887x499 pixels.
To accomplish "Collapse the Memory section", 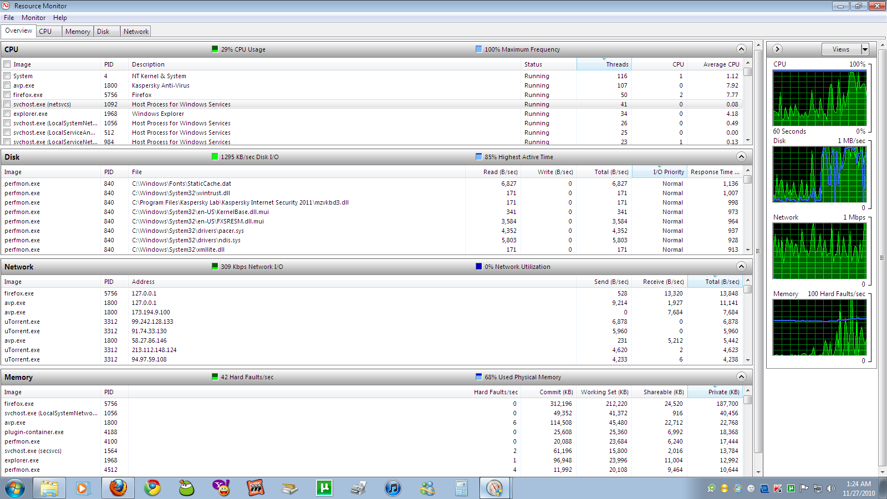I will point(741,376).
